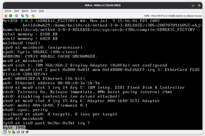Send Ctrl+Alt+Esc using the yellow keys icon
This screenshot has height=136, width=205.
[27, 16]
